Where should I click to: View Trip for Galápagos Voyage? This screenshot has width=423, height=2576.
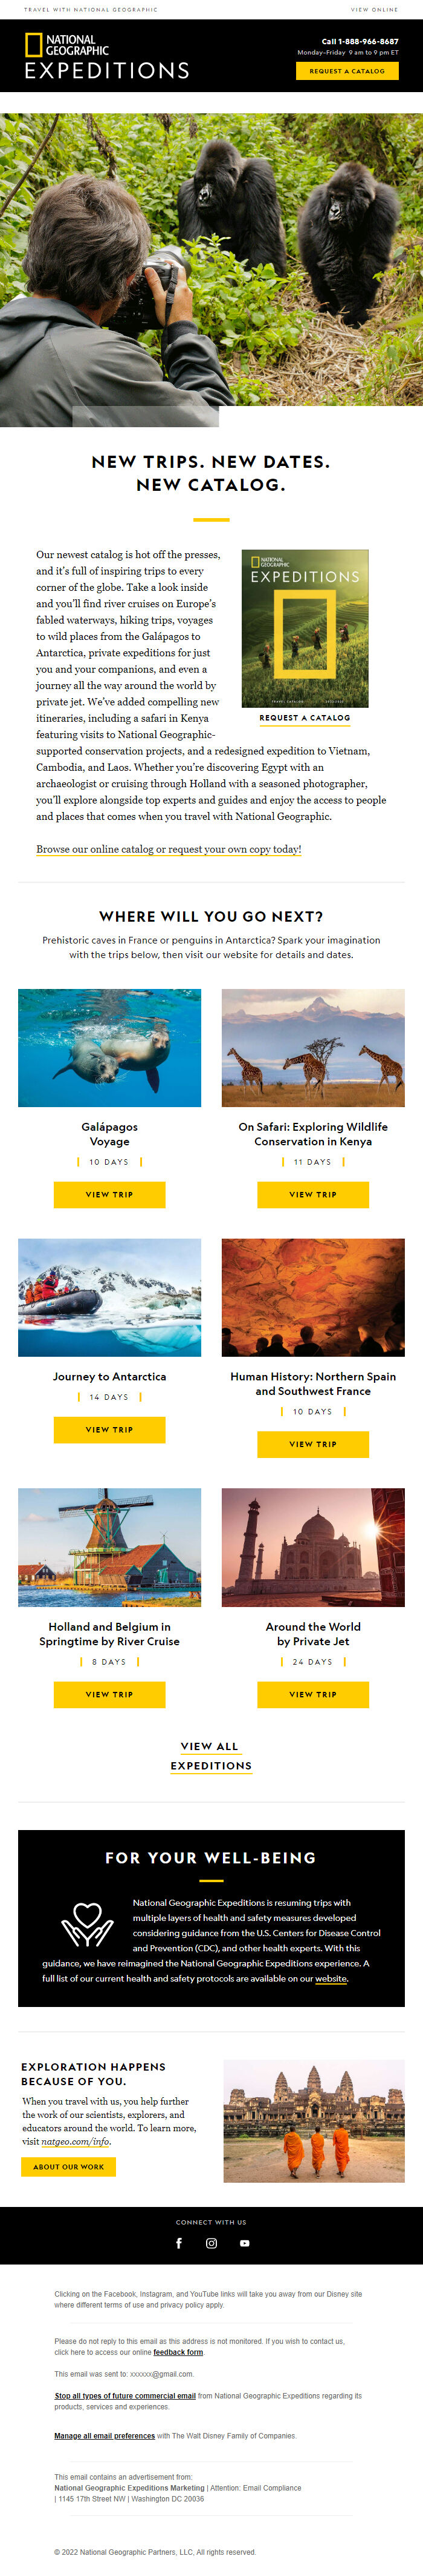tap(110, 1194)
